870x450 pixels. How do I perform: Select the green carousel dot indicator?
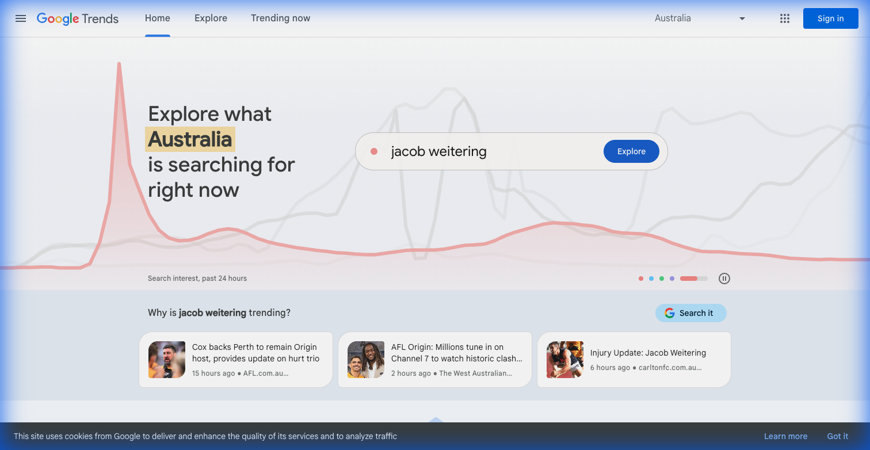click(662, 279)
